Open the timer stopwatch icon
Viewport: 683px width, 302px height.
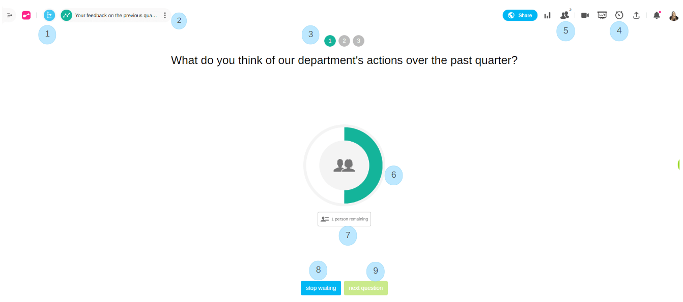pyautogui.click(x=619, y=15)
